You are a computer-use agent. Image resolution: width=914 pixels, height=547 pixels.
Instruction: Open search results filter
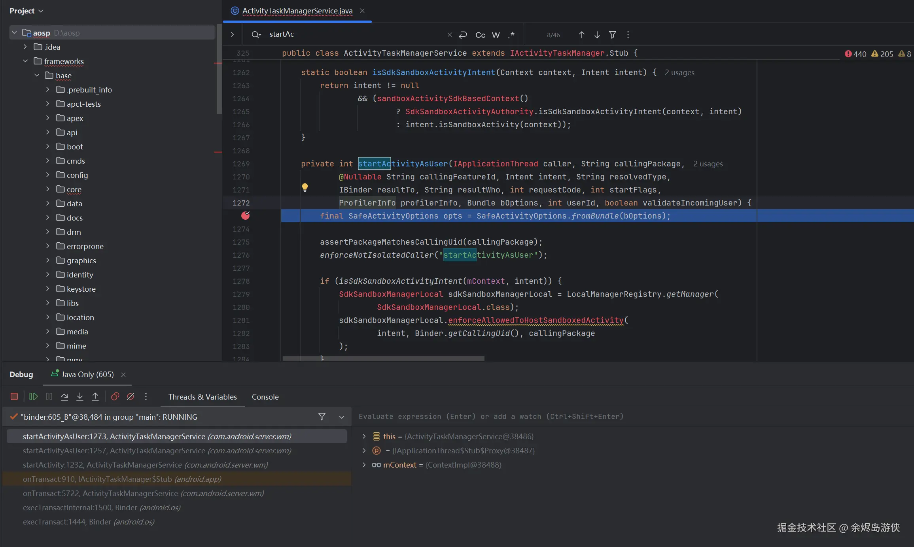612,35
